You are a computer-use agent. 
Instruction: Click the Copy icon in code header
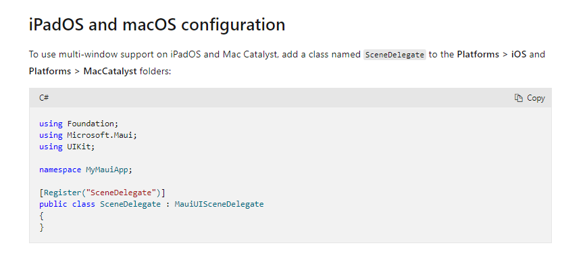(x=519, y=98)
